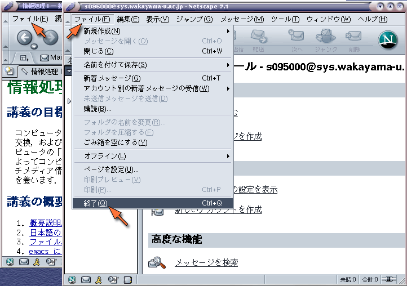Screen dimensions: 407x286
Task: Choose 購読(B)... from the File menu
Action: point(153,109)
